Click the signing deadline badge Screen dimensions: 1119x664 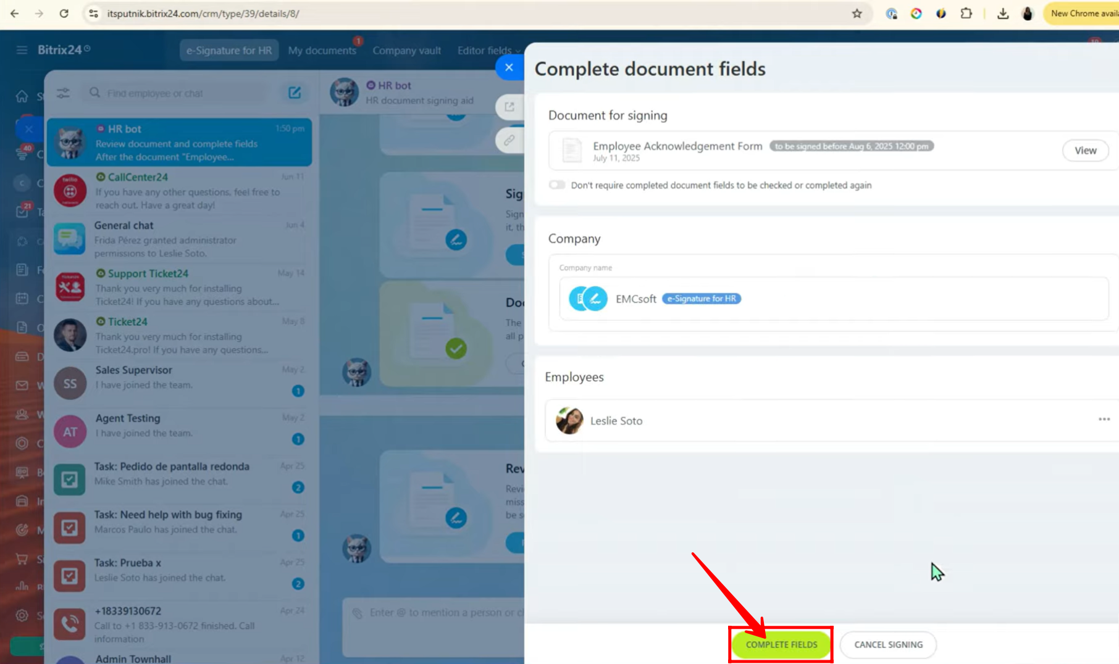tap(852, 146)
